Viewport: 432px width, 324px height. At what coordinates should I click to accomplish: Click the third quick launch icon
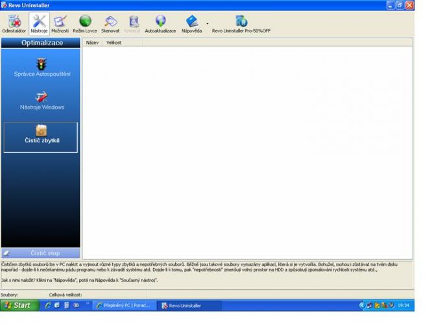coord(66,305)
